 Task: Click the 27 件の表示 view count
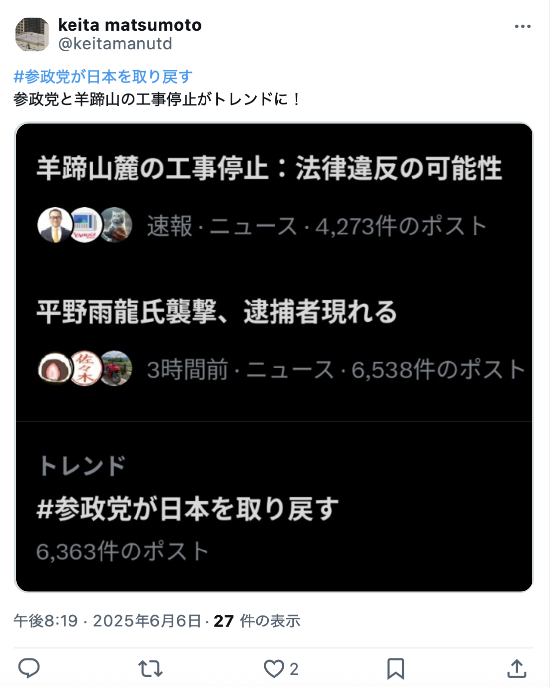coord(257,620)
